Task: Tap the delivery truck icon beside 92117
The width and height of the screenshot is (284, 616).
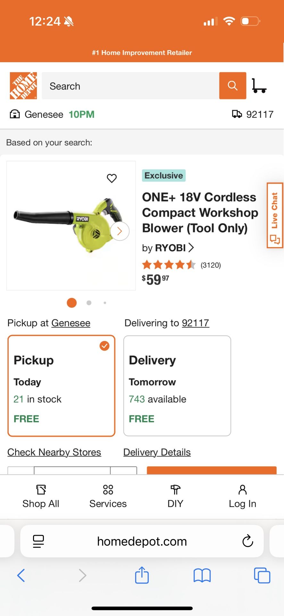Action: [237, 114]
